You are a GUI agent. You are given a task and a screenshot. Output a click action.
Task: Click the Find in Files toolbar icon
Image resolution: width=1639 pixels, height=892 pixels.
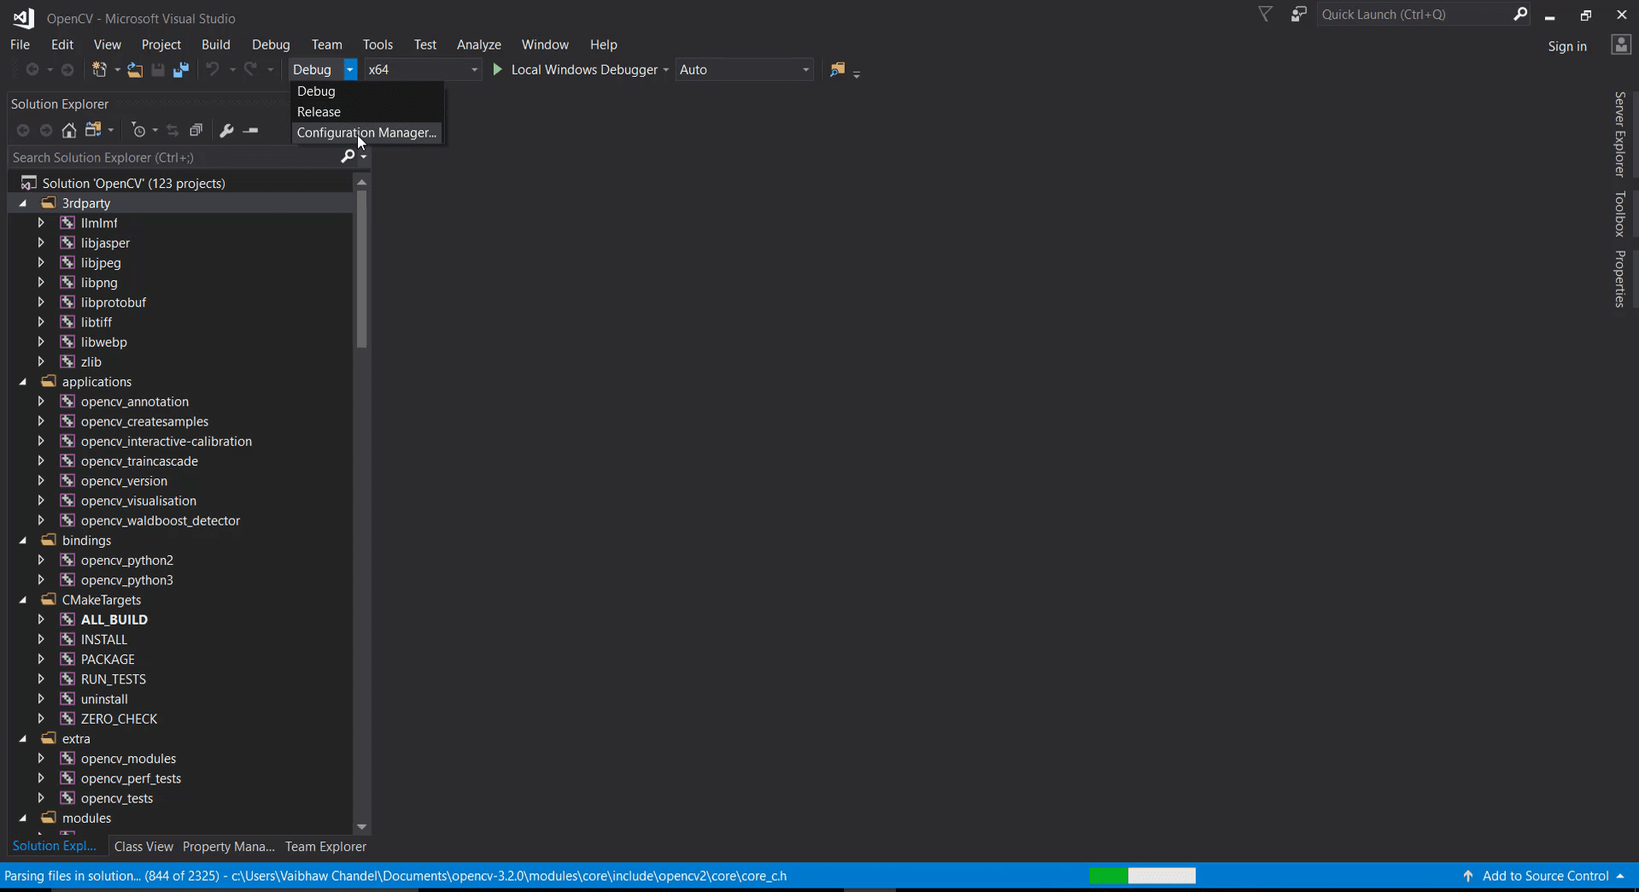pyautogui.click(x=837, y=69)
